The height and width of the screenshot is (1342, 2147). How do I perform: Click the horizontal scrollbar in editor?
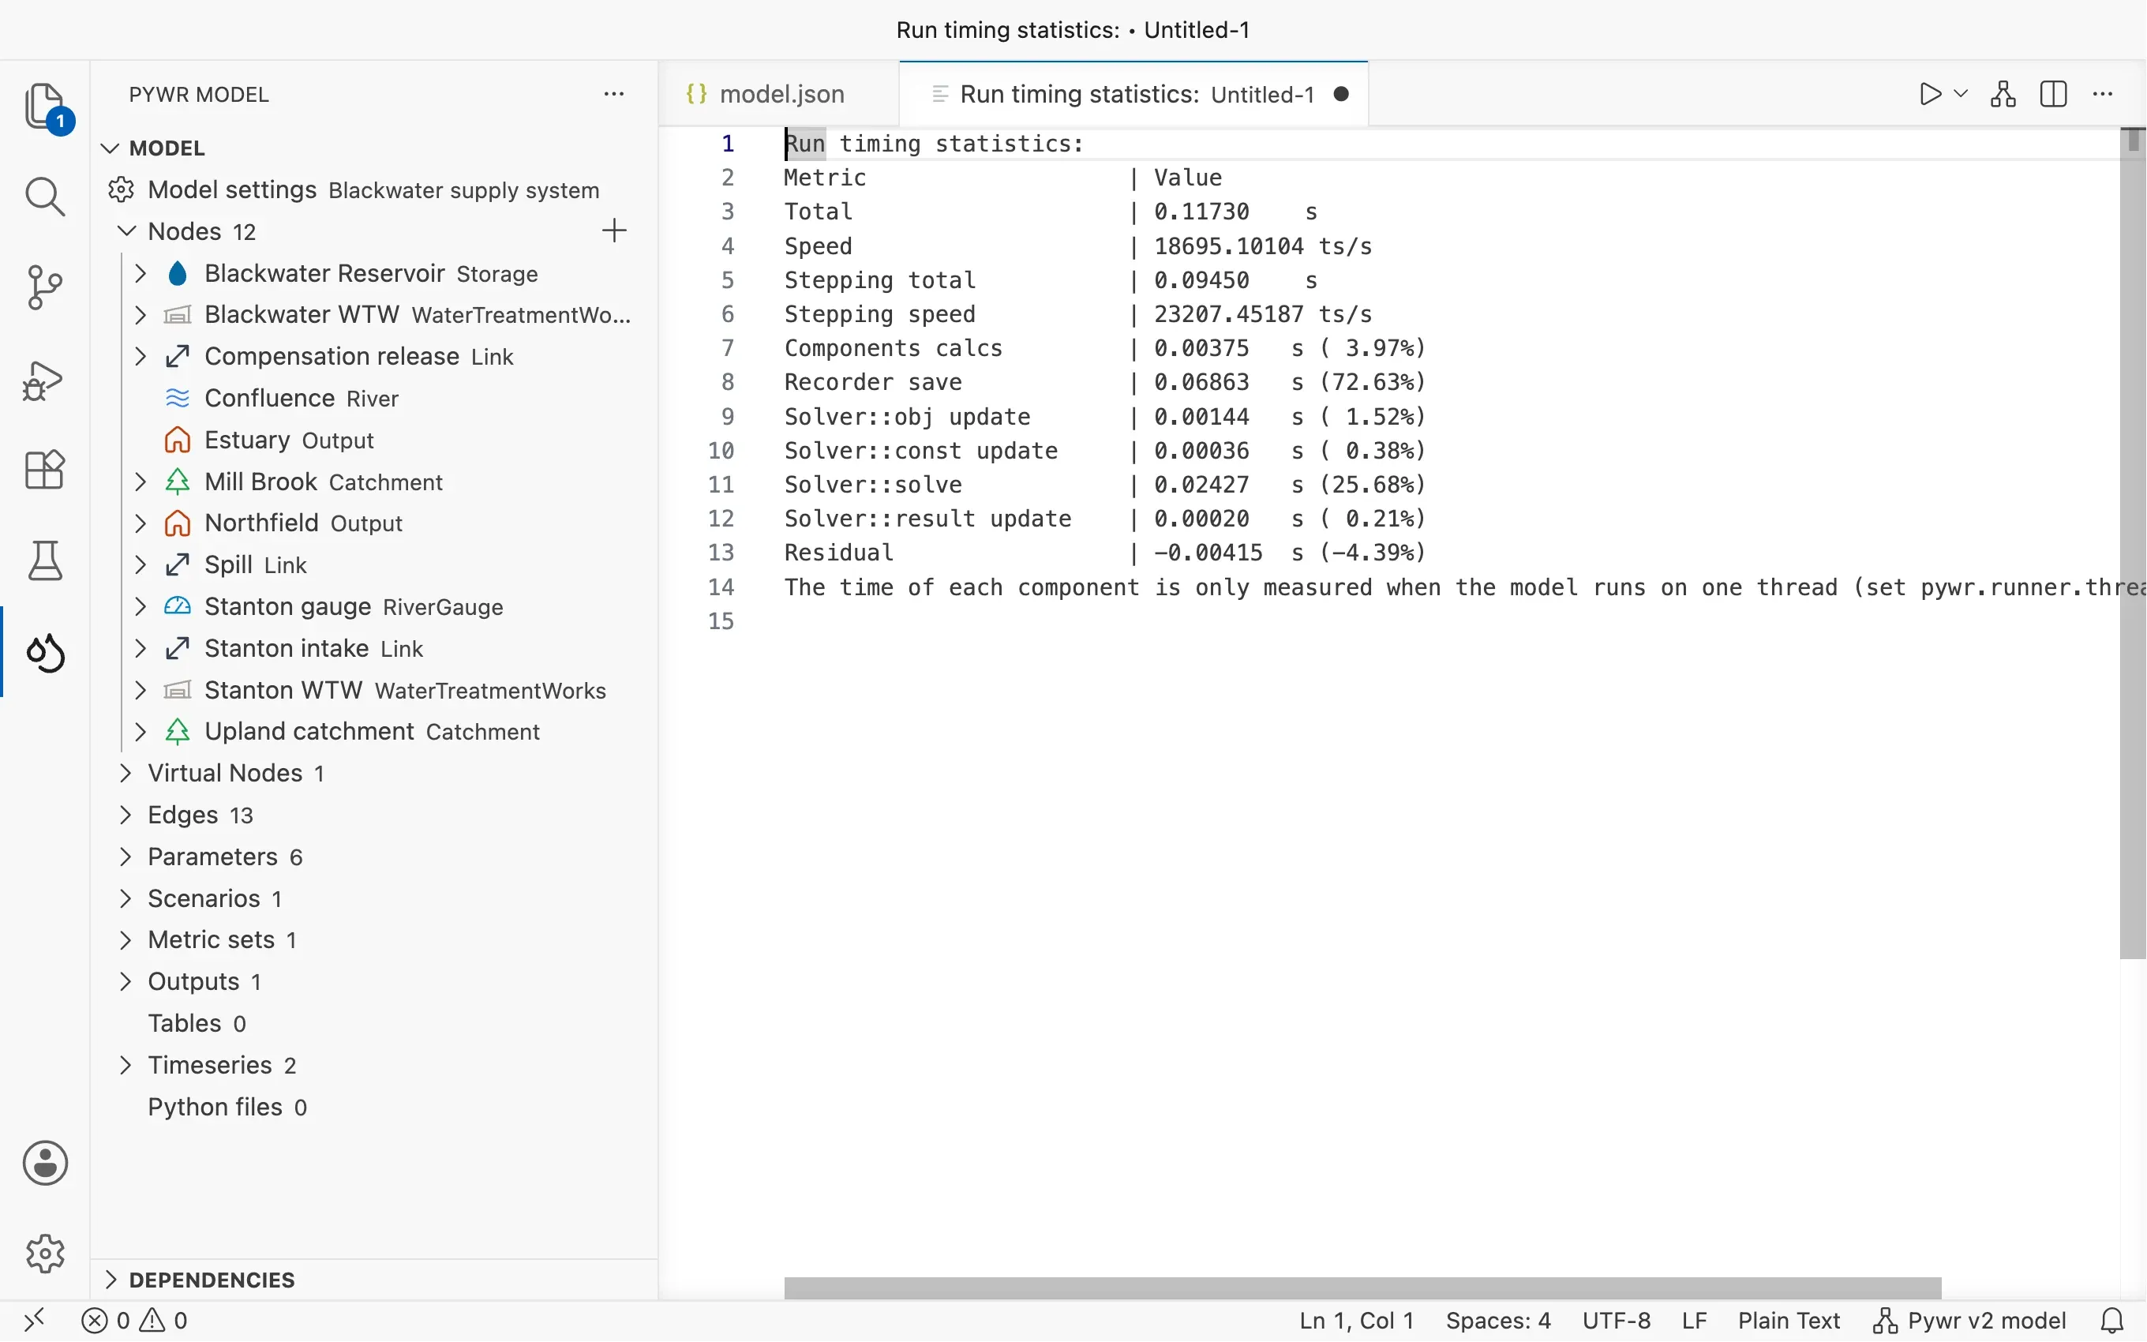[1362, 1288]
